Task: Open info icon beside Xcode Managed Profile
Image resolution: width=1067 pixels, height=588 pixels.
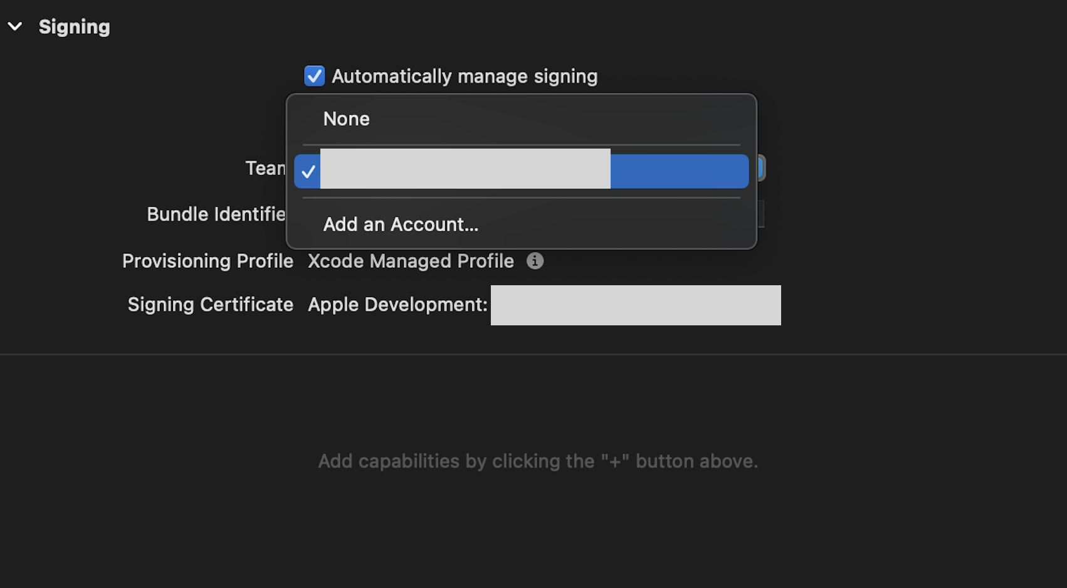Action: point(535,261)
